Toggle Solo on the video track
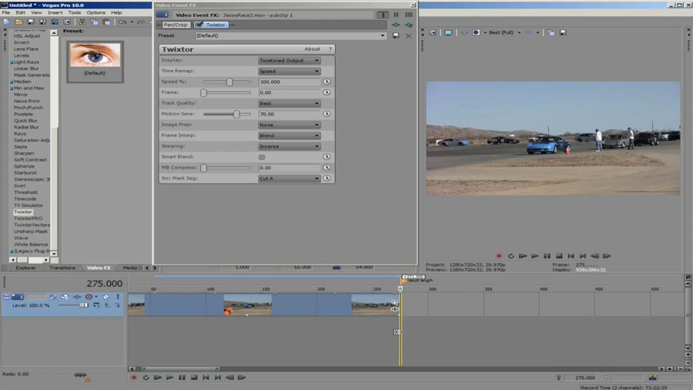The height and width of the screenshot is (390, 693). coord(118,297)
